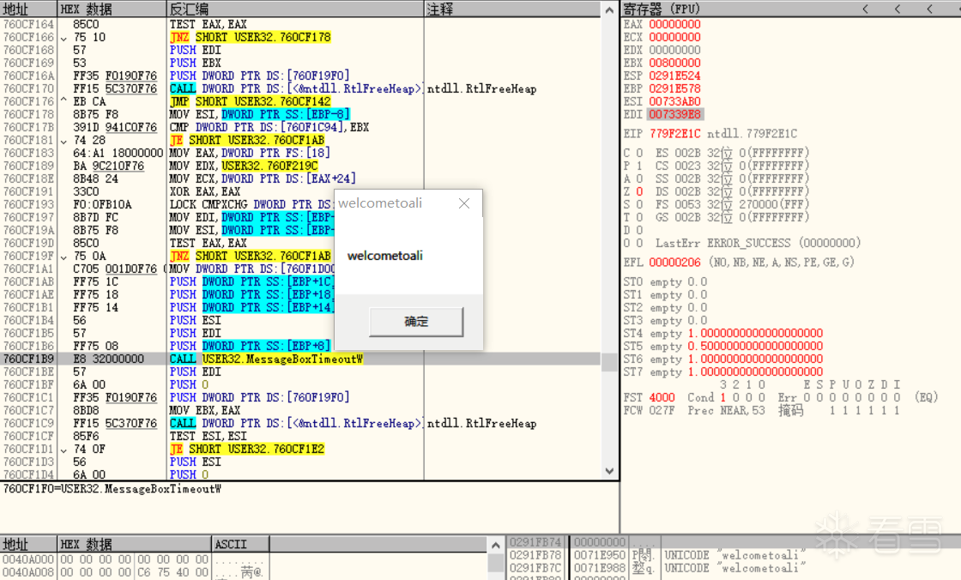
Task: Click the disassembly scrollbar up arrow
Action: [x=609, y=9]
